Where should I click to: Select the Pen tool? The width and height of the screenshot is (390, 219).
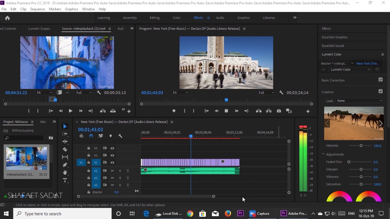(65, 165)
